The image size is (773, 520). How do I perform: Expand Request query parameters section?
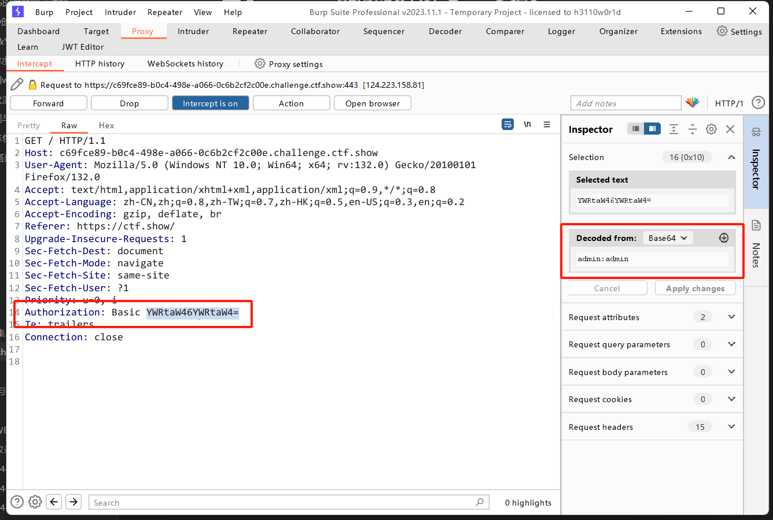(x=652, y=344)
